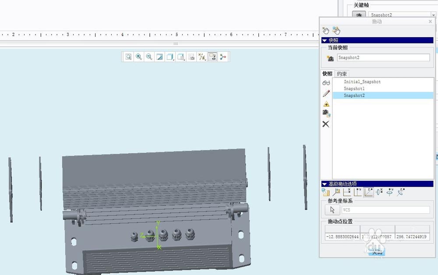Image resolution: width=438 pixels, height=275 pixels.
Task: Click the WCS reference coordinate selector arrow
Action: tap(332, 210)
